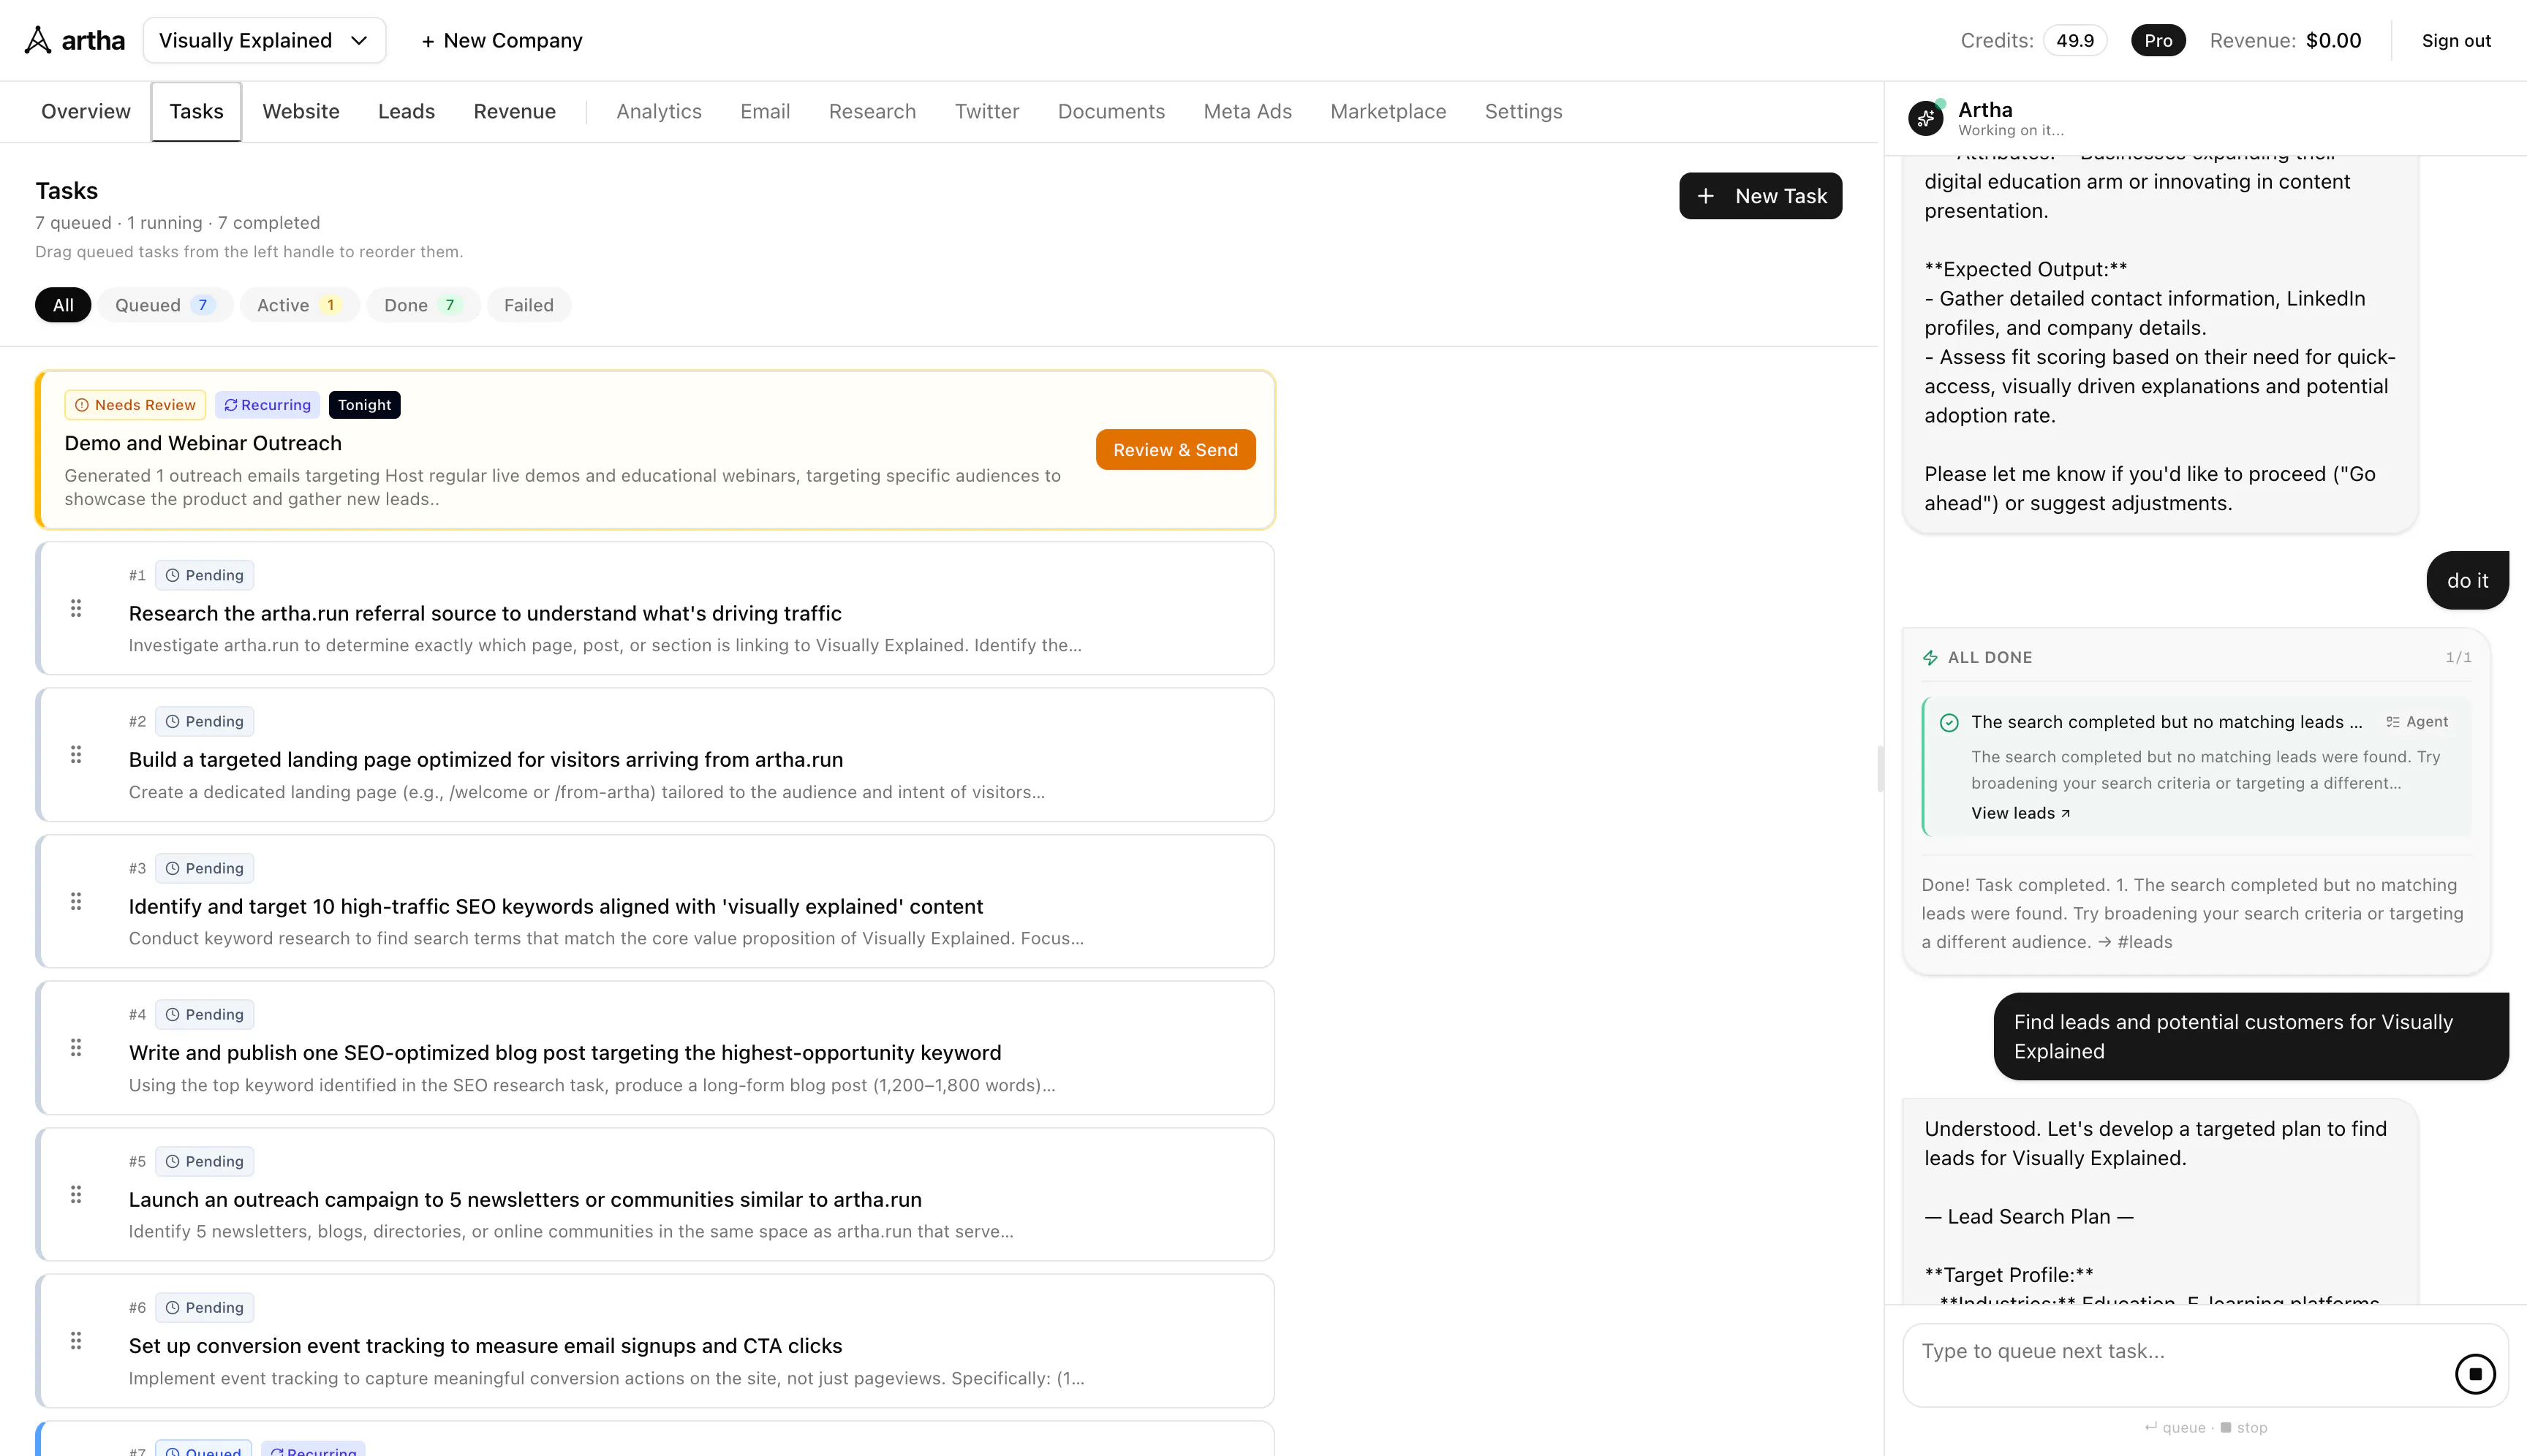This screenshot has width=2527, height=1456.
Task: Switch to the Analytics tab
Action: 660,111
